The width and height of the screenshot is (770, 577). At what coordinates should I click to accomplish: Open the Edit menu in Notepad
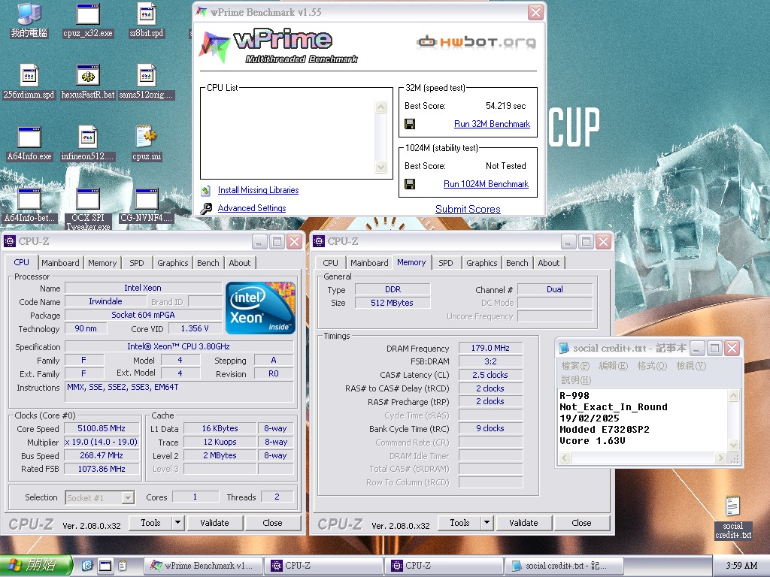[614, 366]
